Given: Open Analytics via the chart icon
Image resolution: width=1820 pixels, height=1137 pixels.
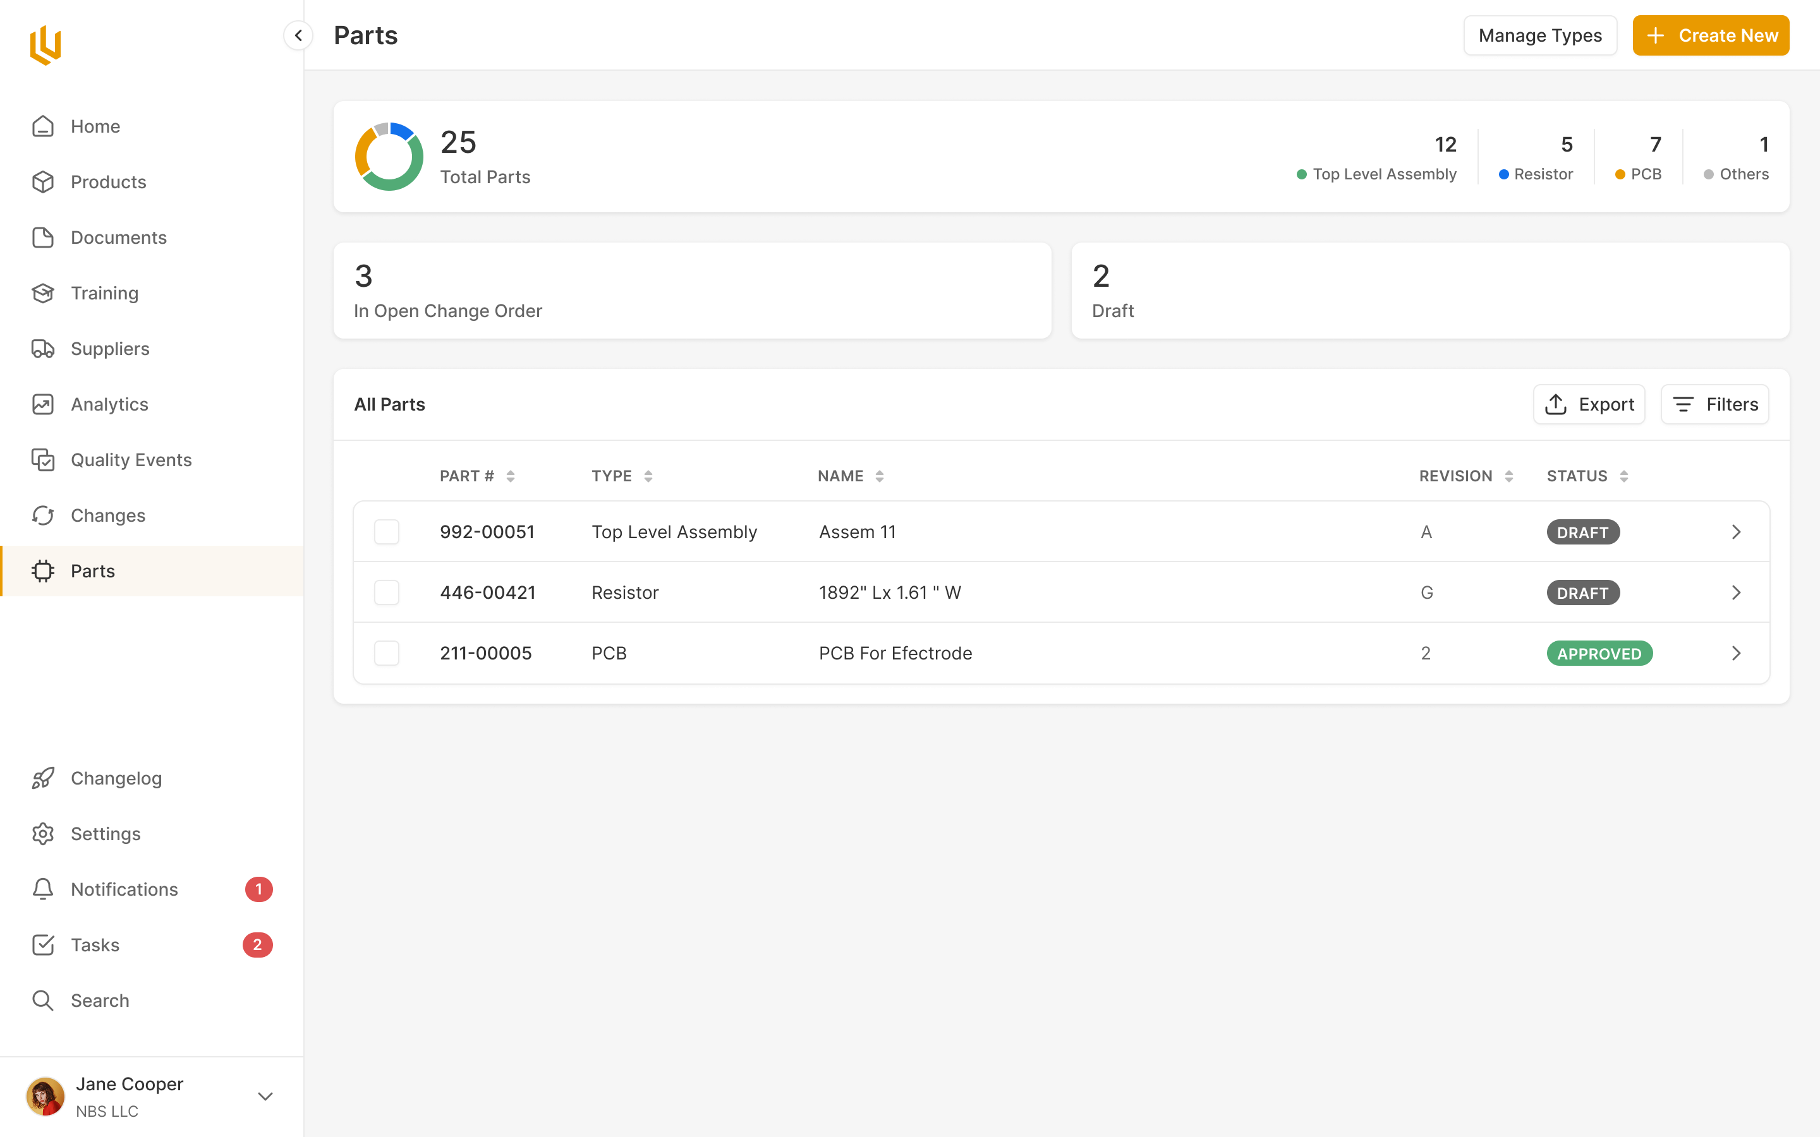Looking at the screenshot, I should pos(43,404).
